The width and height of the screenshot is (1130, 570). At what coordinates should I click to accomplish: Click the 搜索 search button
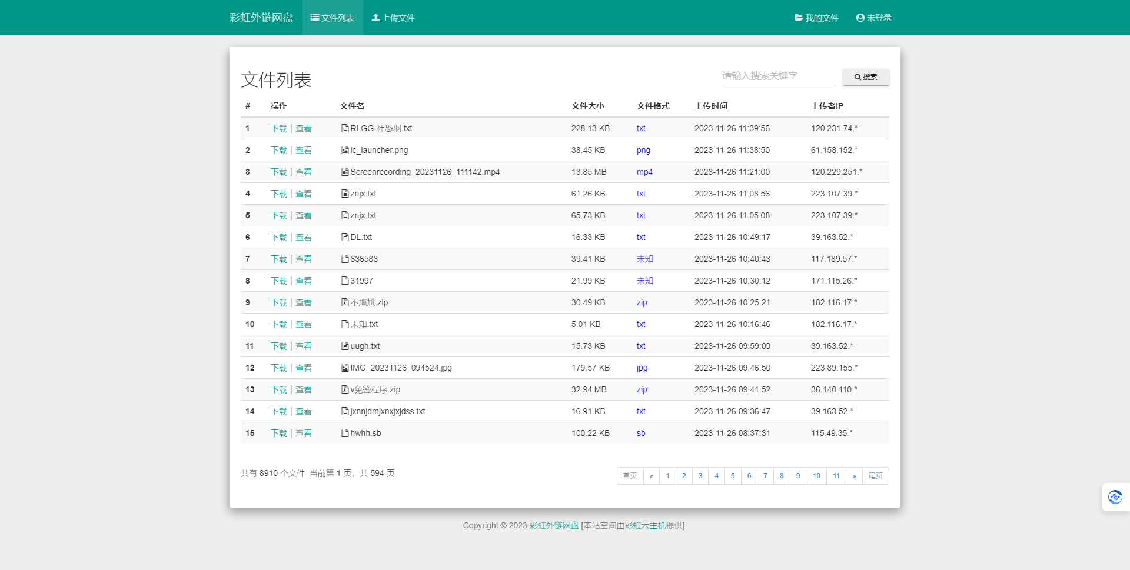pos(866,77)
